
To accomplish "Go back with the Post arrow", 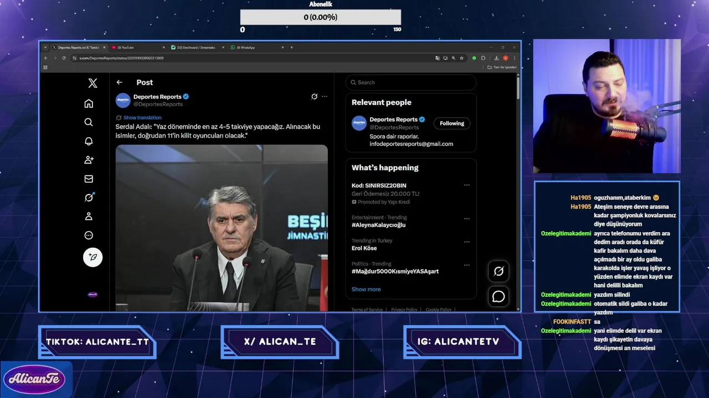I will pyautogui.click(x=119, y=82).
